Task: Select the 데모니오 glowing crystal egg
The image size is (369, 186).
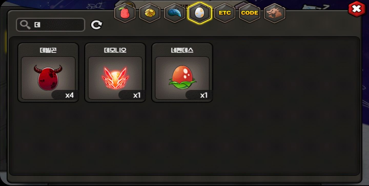Action: 115,73
